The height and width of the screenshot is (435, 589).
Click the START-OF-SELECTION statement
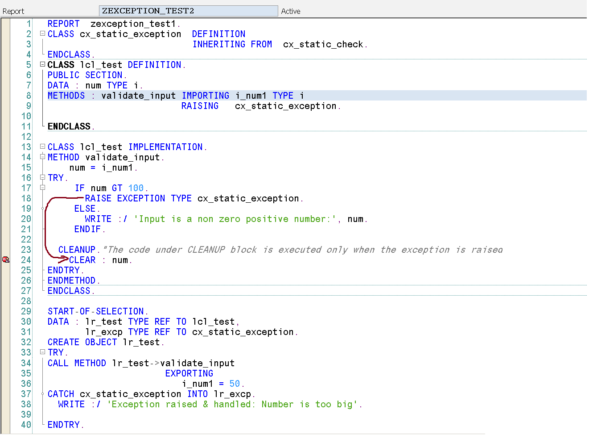tap(98, 311)
